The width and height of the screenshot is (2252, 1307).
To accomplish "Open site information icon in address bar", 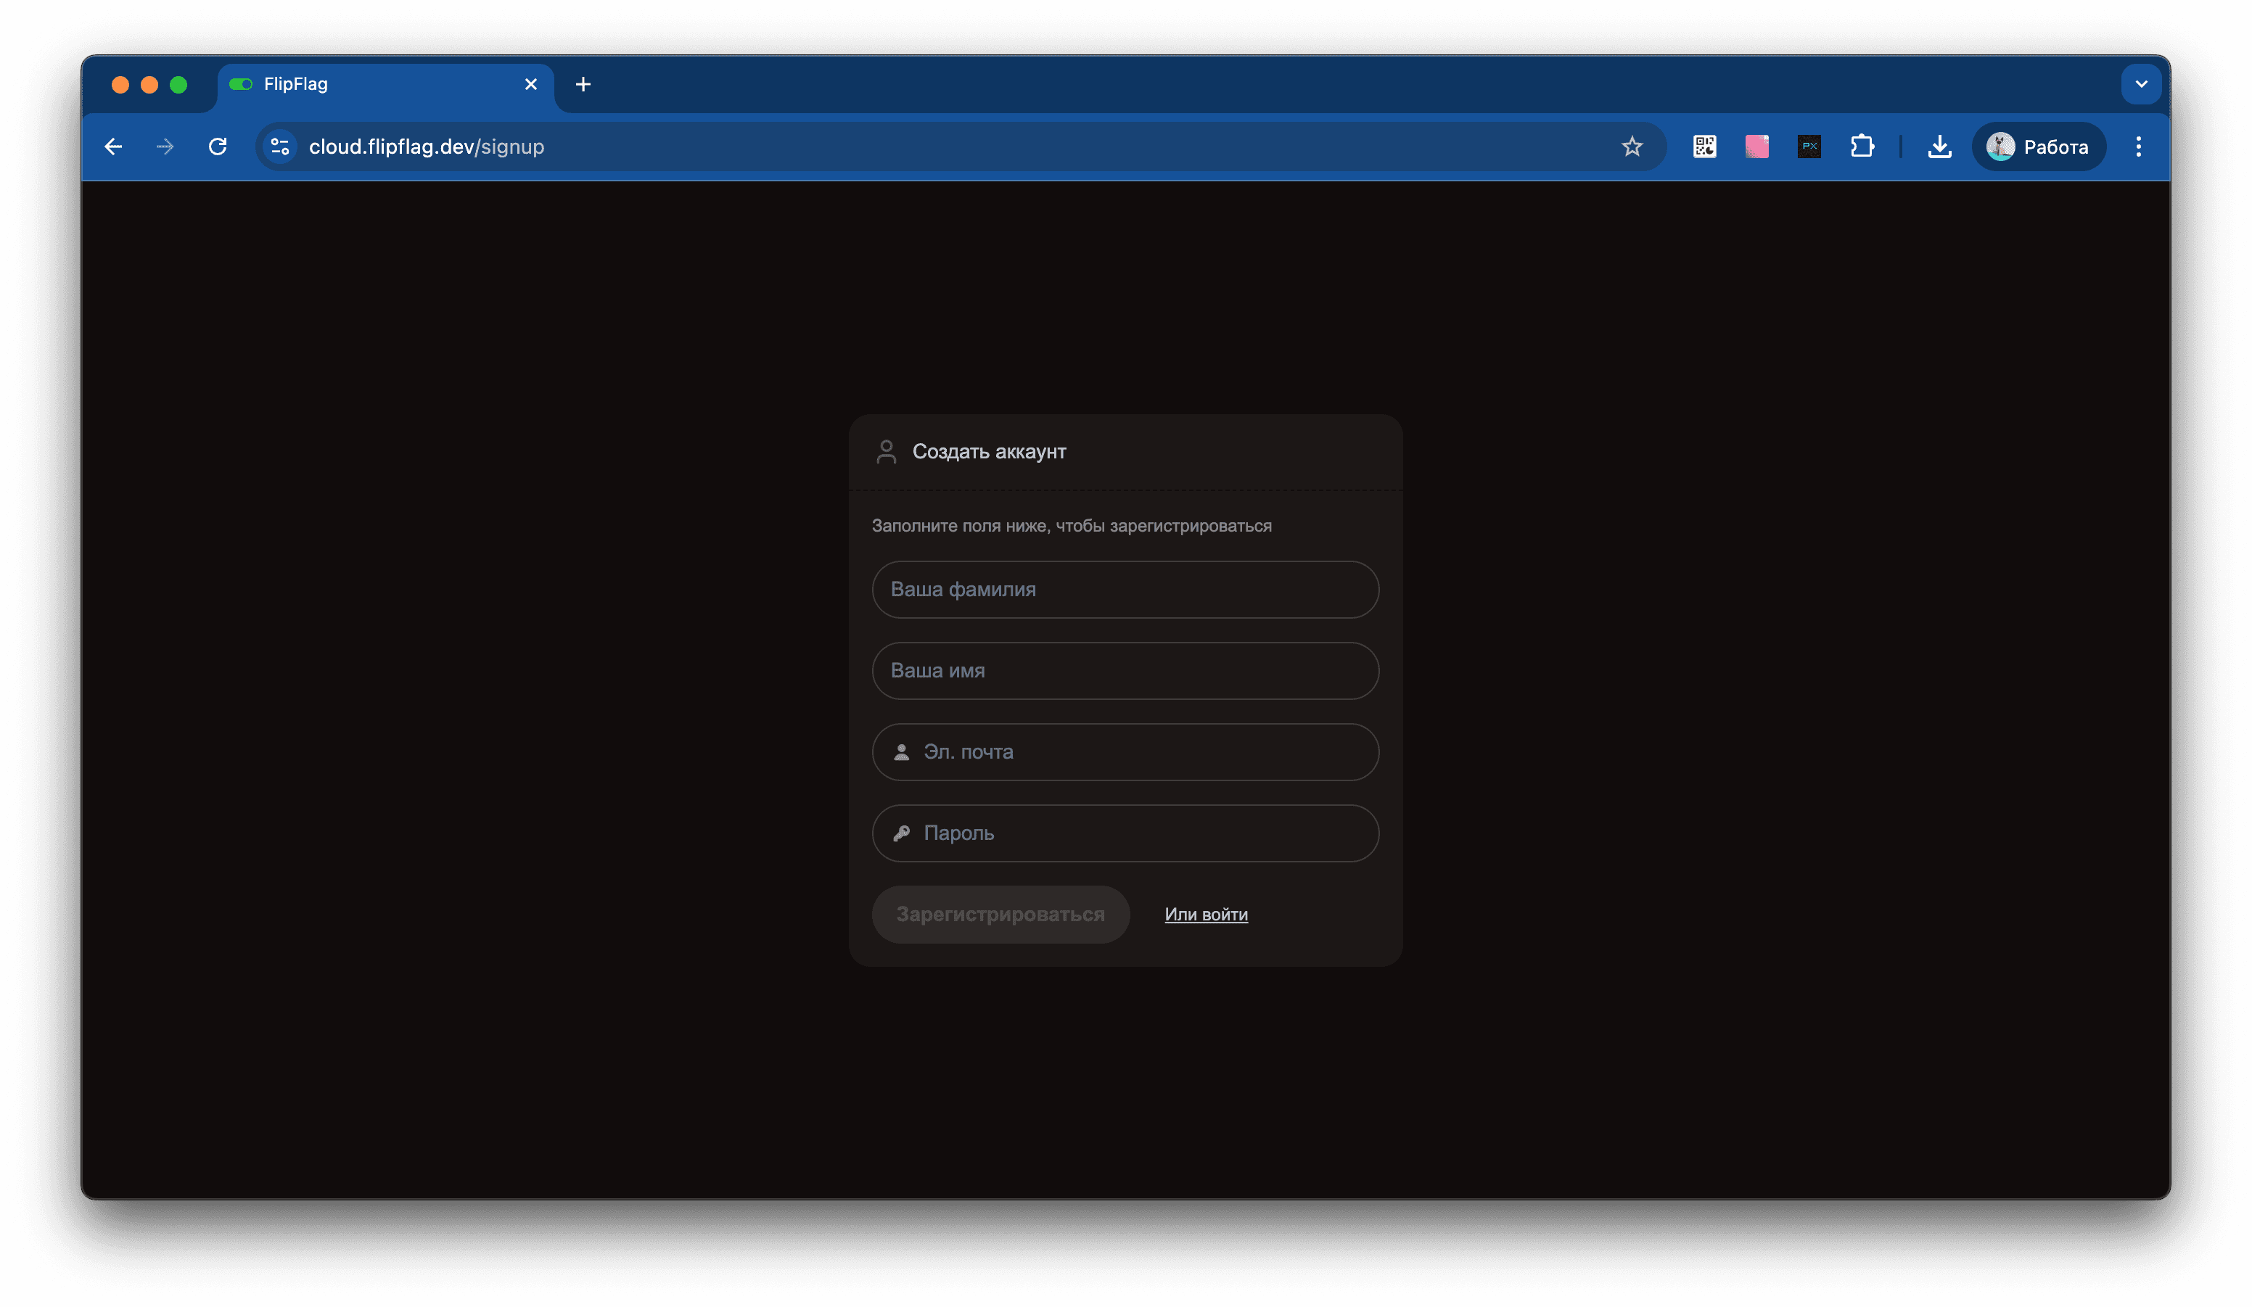I will click(x=280, y=147).
